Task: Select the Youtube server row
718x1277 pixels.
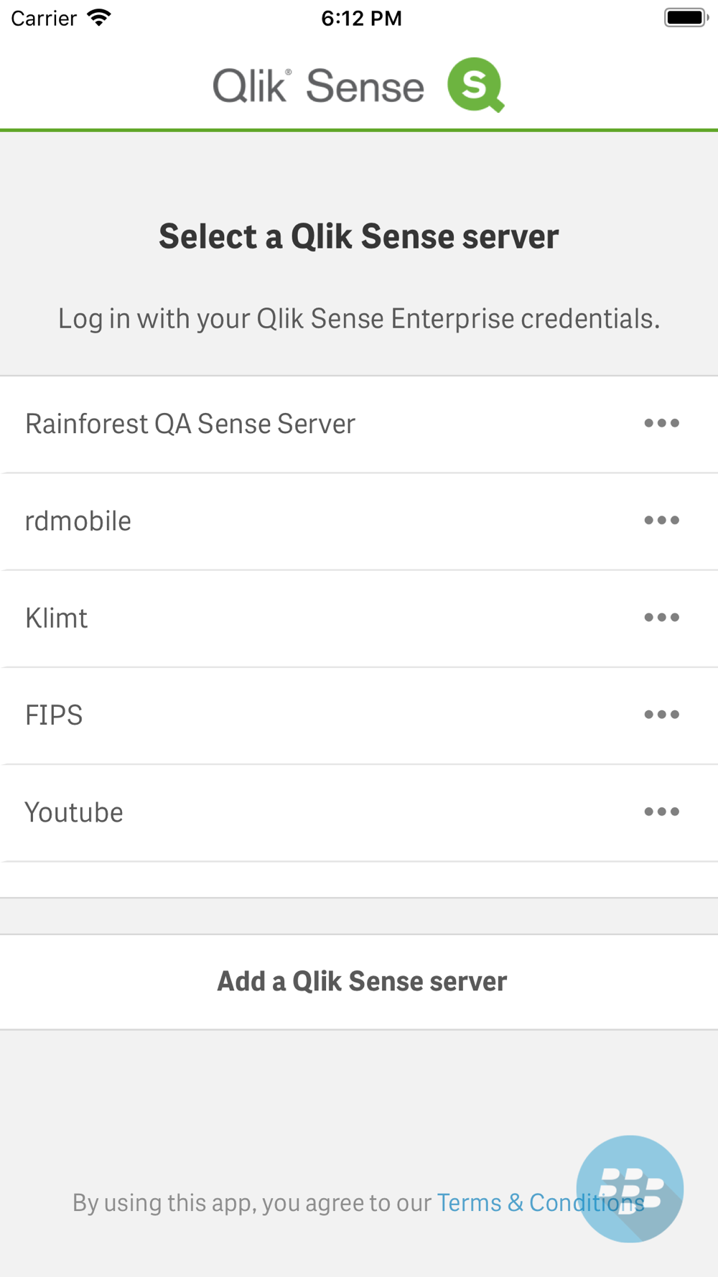Action: click(x=359, y=812)
